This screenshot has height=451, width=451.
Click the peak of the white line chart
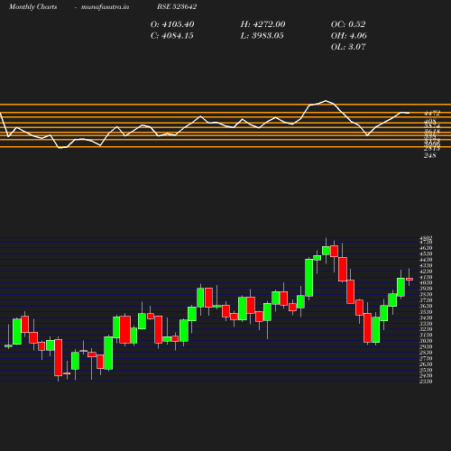coord(326,101)
